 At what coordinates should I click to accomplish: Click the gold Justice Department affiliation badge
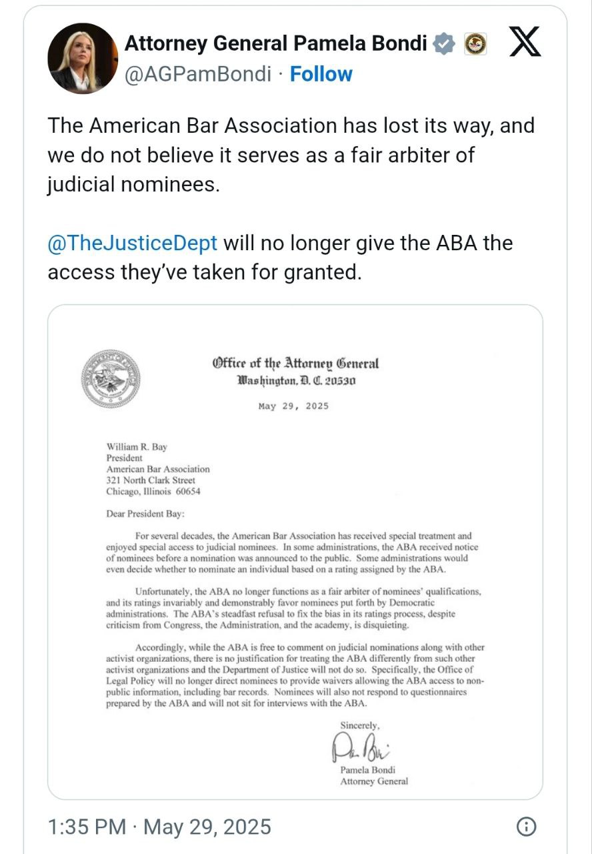click(x=475, y=44)
